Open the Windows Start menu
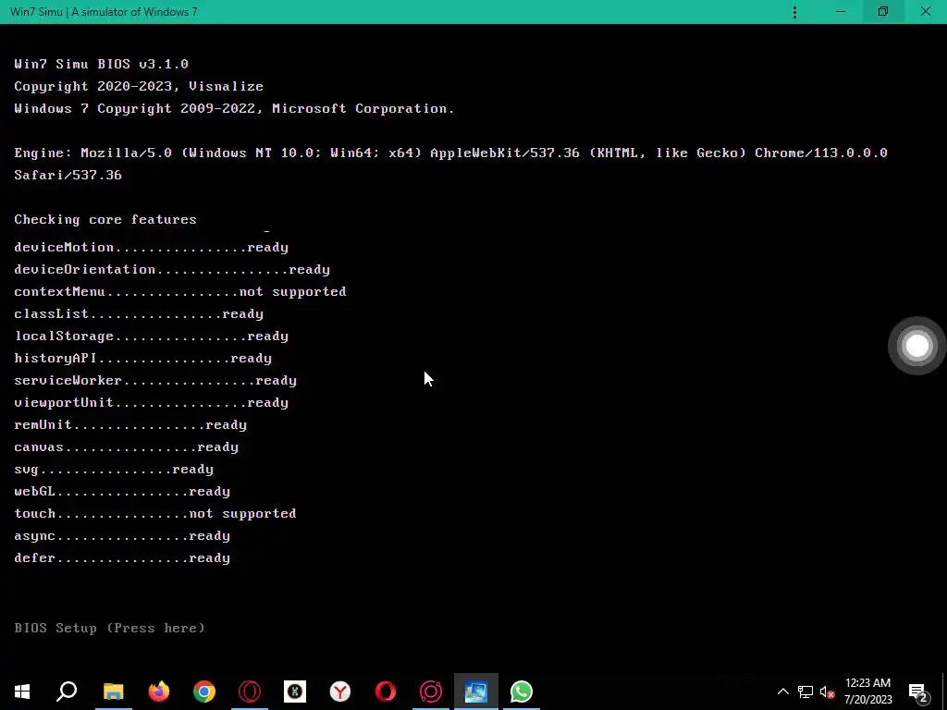Viewport: 947px width, 710px height. 22,692
